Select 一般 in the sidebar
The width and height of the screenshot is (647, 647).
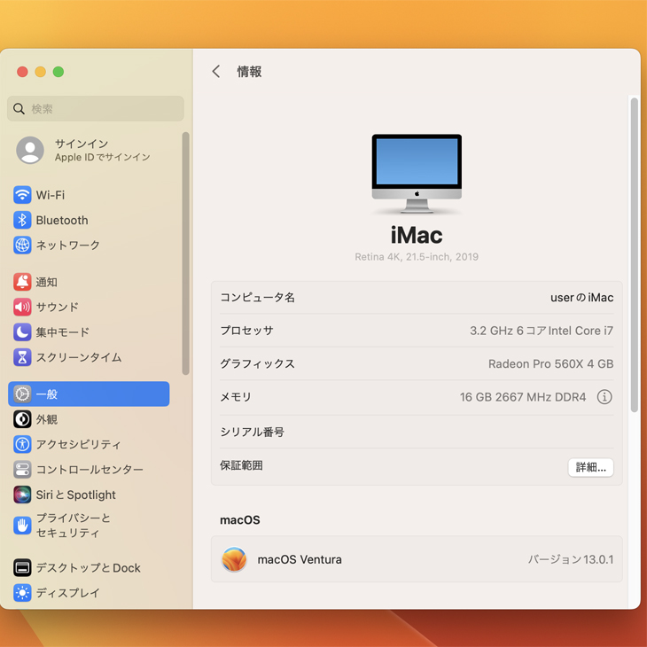point(89,394)
